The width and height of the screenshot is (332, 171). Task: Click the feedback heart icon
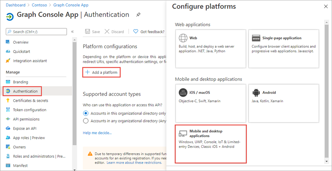click(x=136, y=32)
